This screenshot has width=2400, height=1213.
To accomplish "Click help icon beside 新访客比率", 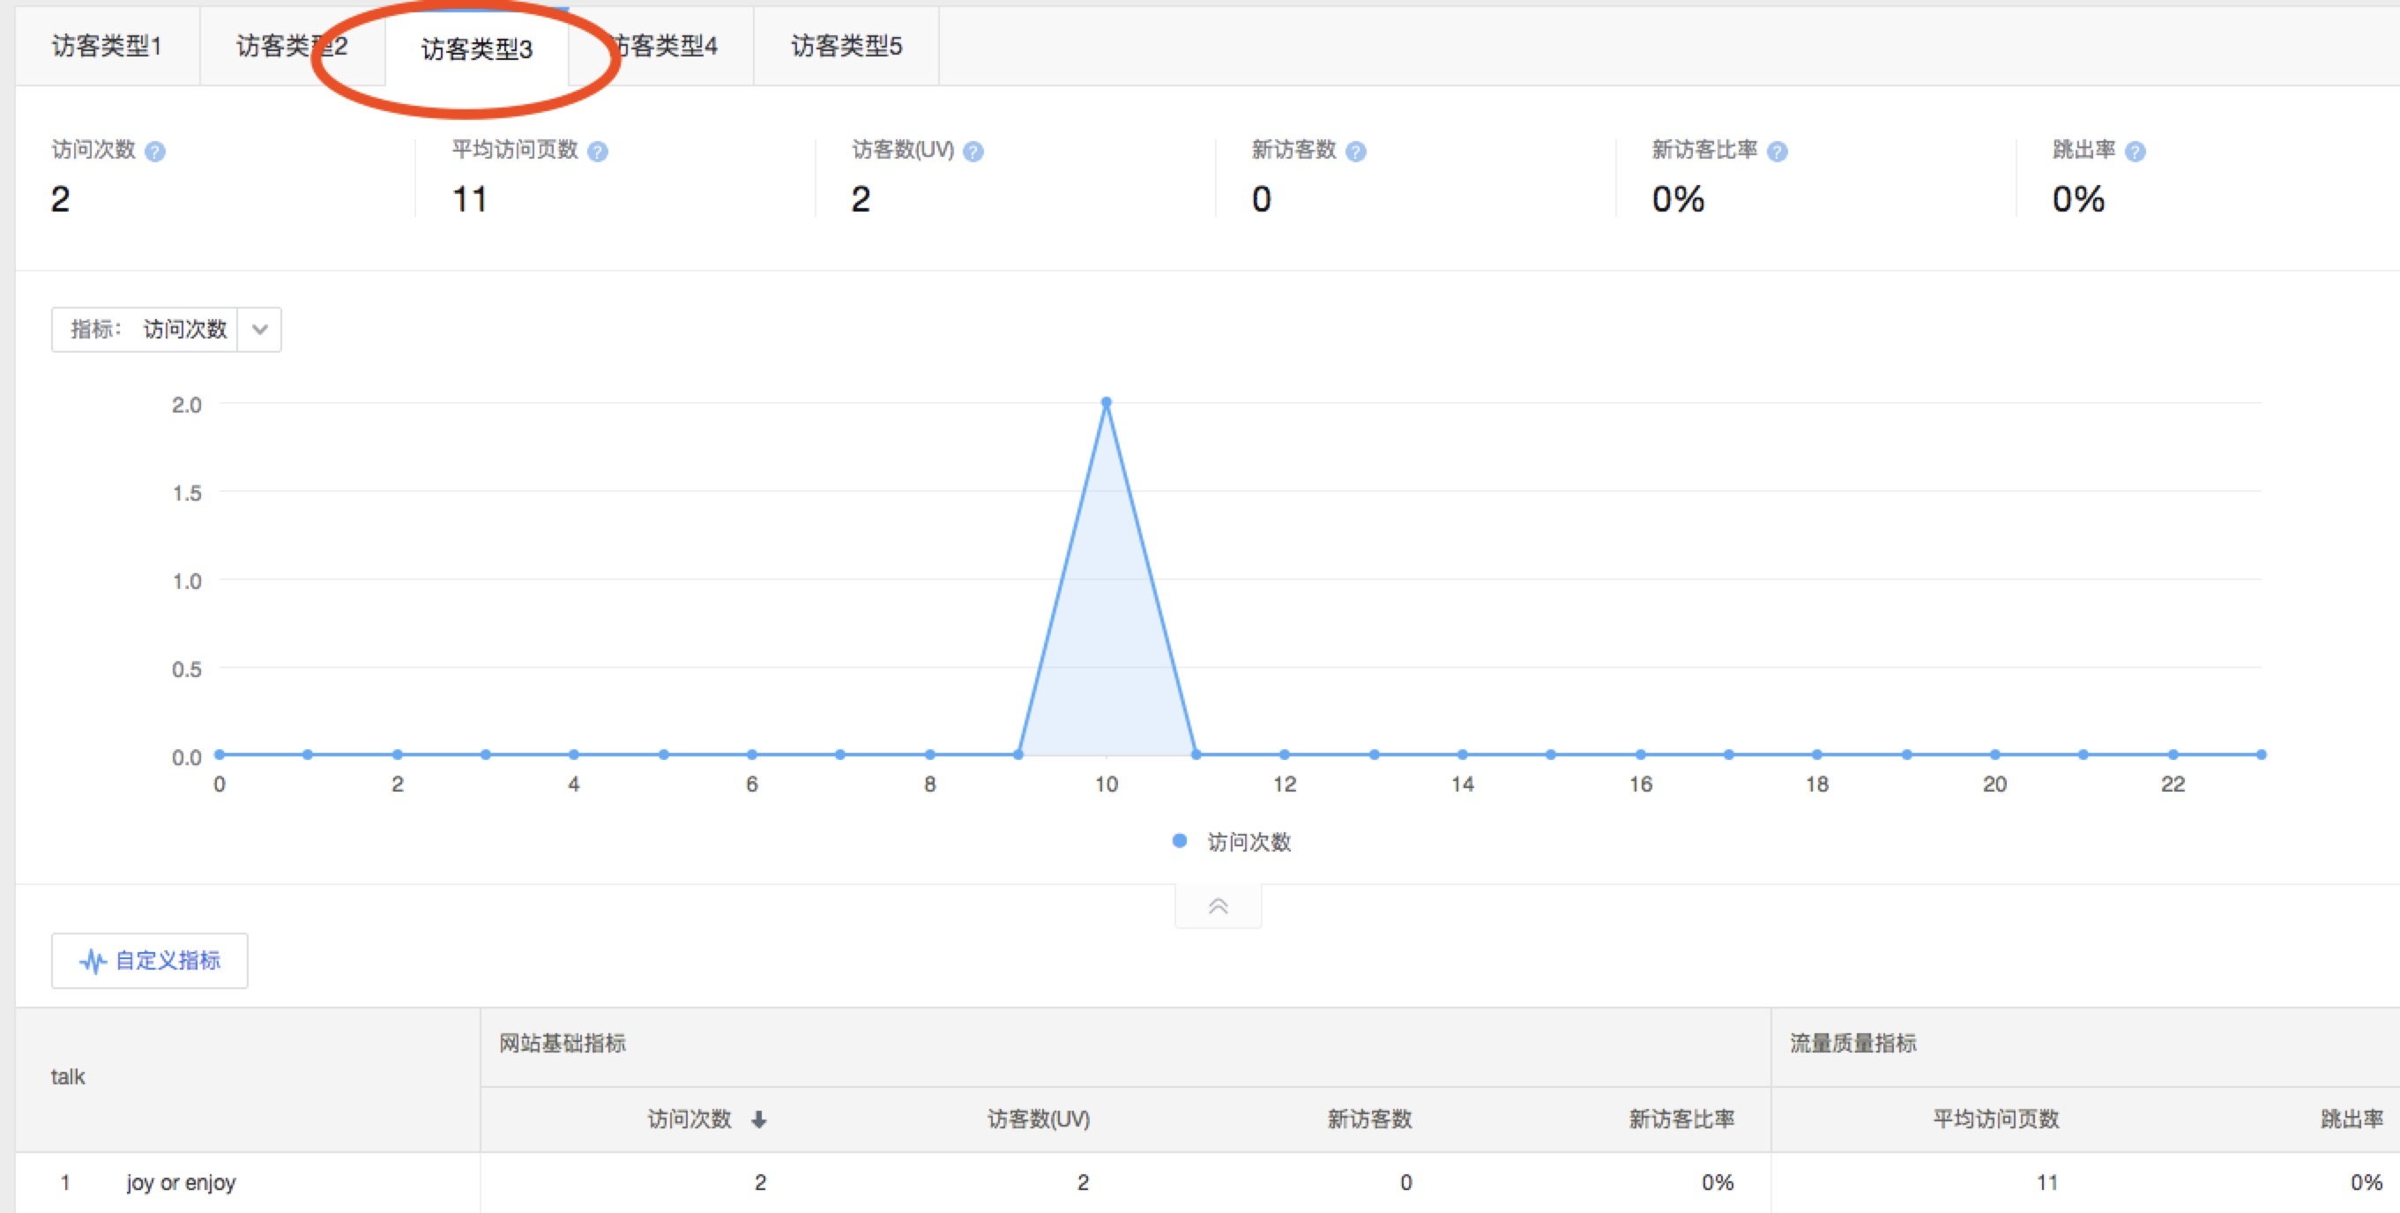I will [x=1777, y=152].
